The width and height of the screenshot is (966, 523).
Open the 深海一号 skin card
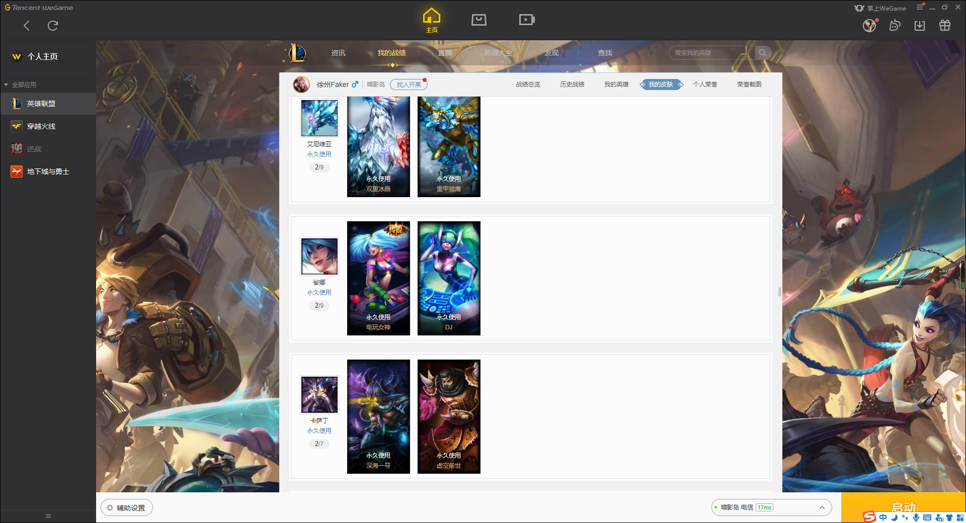click(x=378, y=416)
